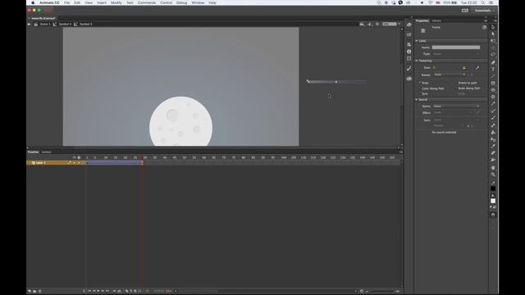Select the Oval tool
Image resolution: width=525 pixels, height=295 pixels.
[x=493, y=90]
